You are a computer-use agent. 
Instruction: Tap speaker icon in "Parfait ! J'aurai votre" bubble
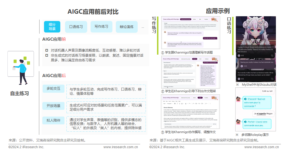[246, 122]
